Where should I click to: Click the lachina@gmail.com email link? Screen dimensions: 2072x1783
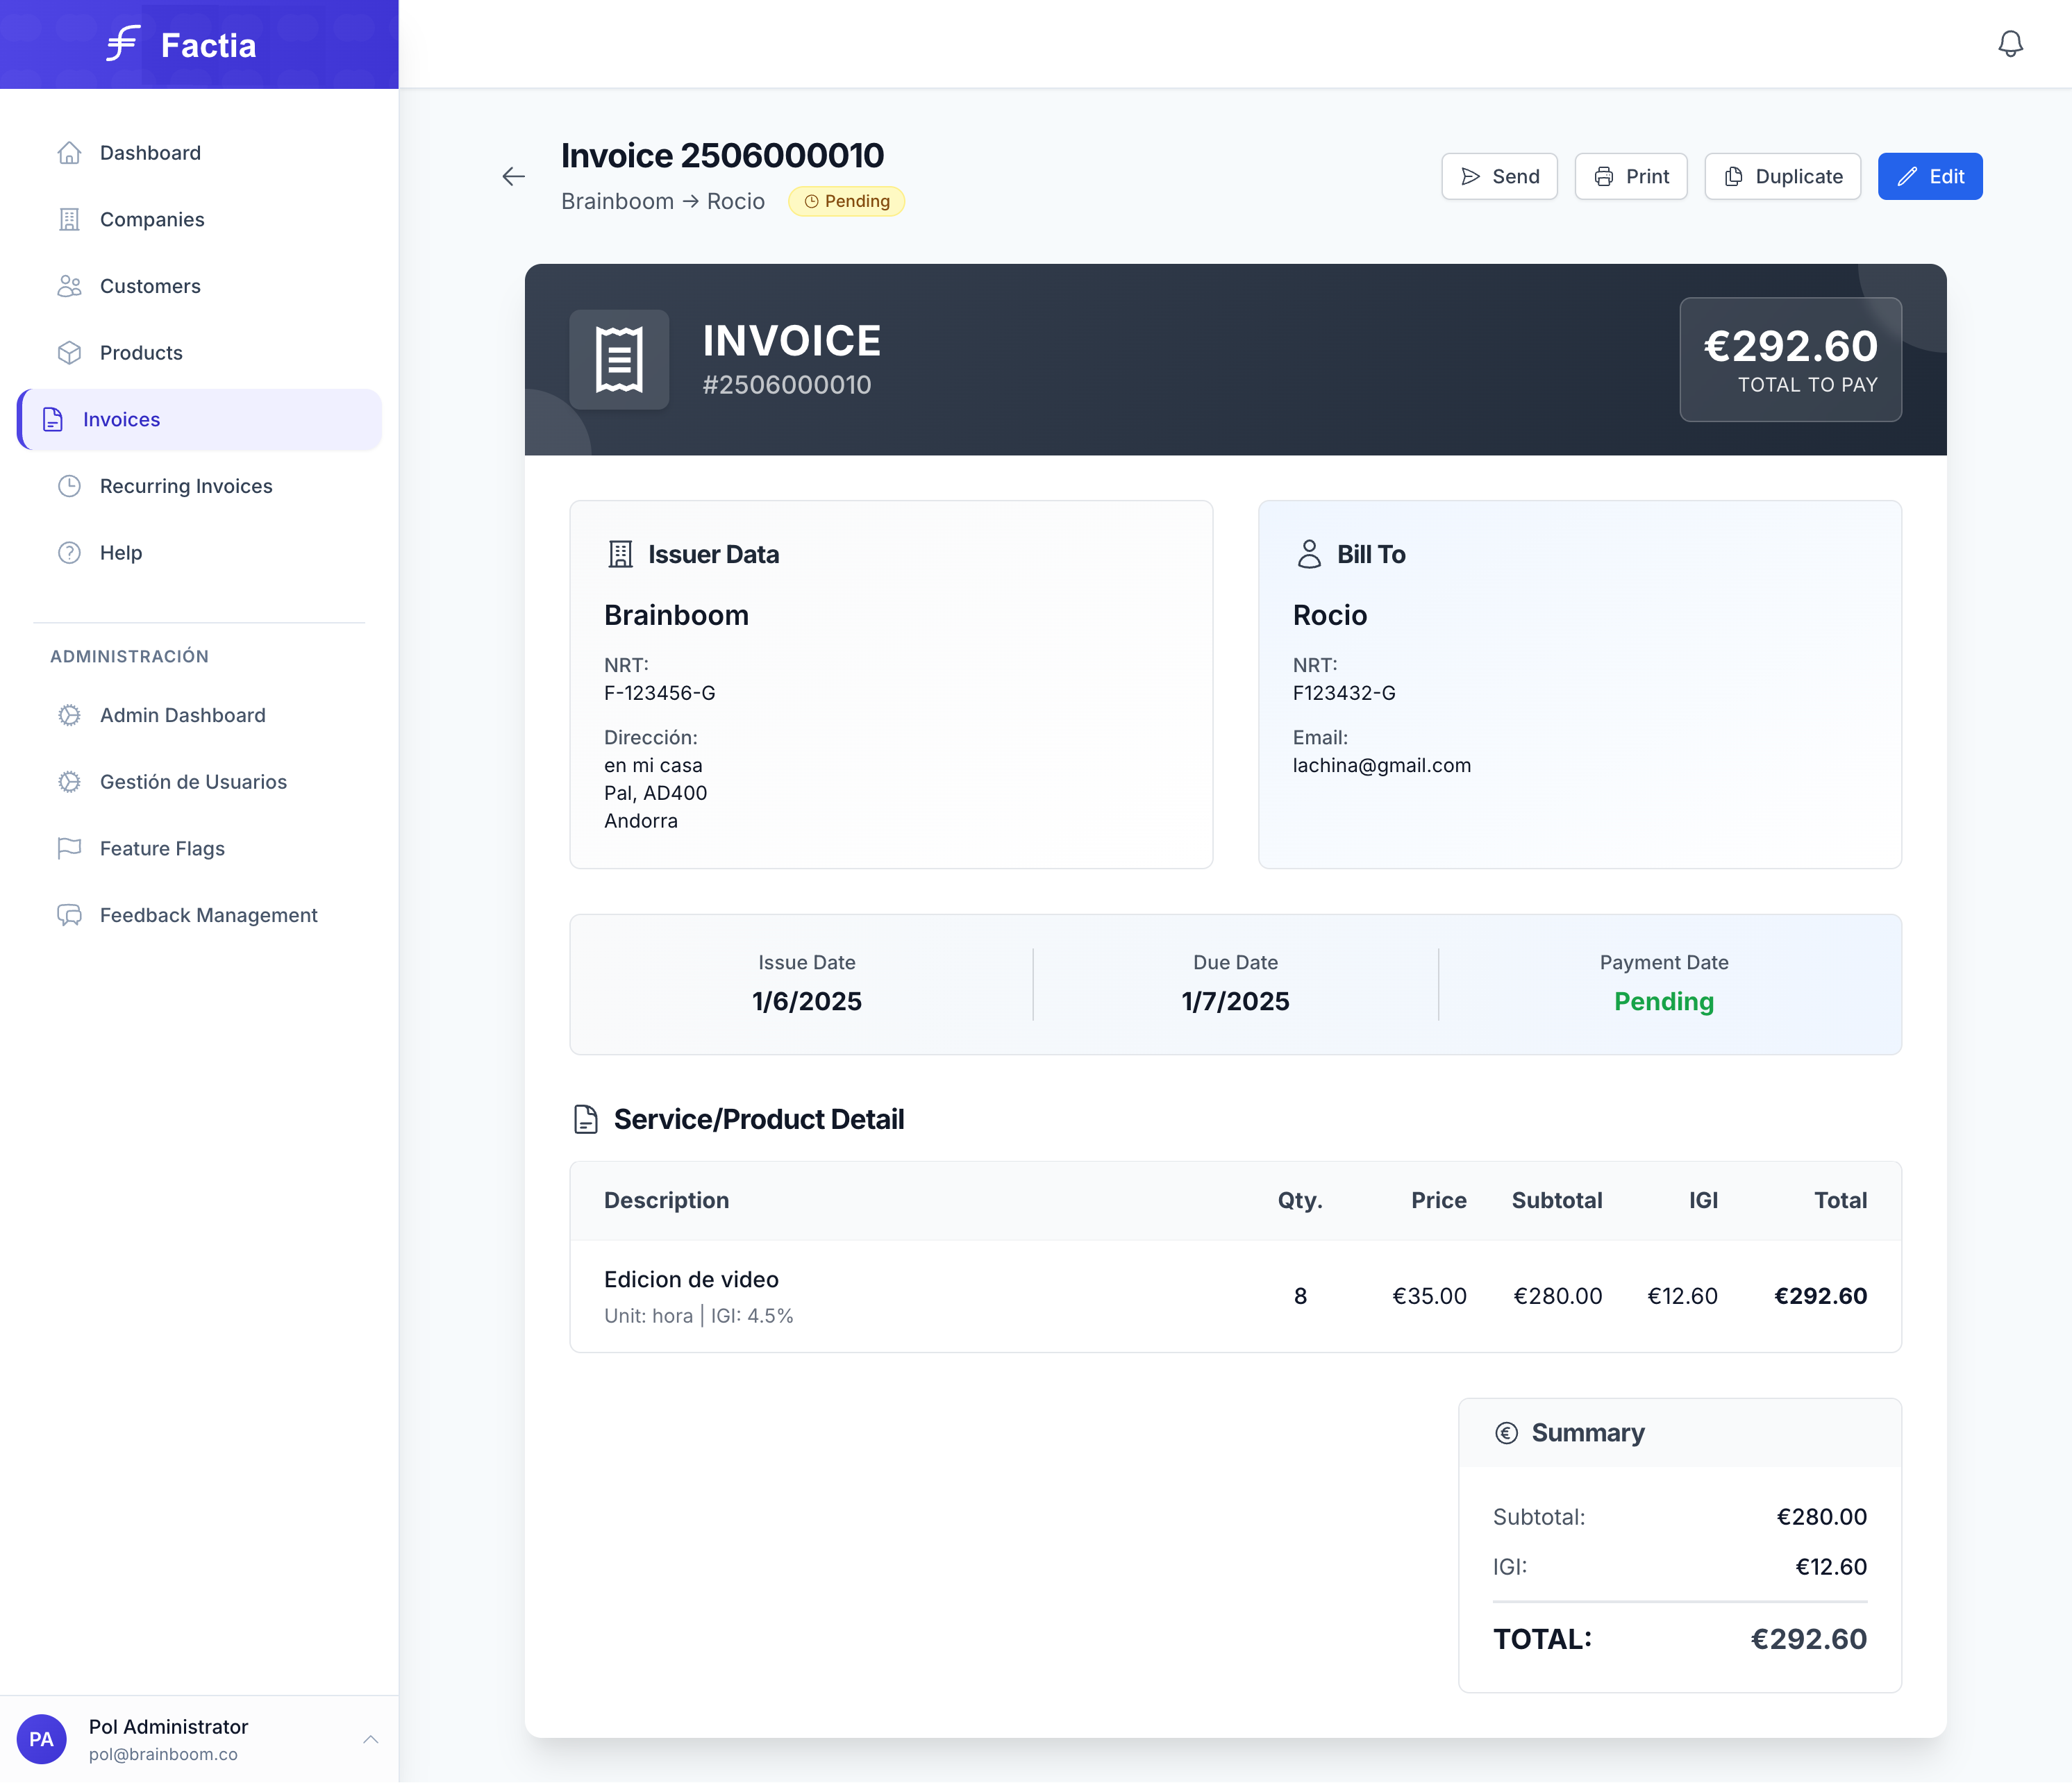[x=1382, y=765]
